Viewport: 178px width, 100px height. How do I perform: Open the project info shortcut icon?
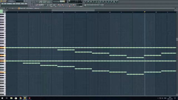[114, 1]
